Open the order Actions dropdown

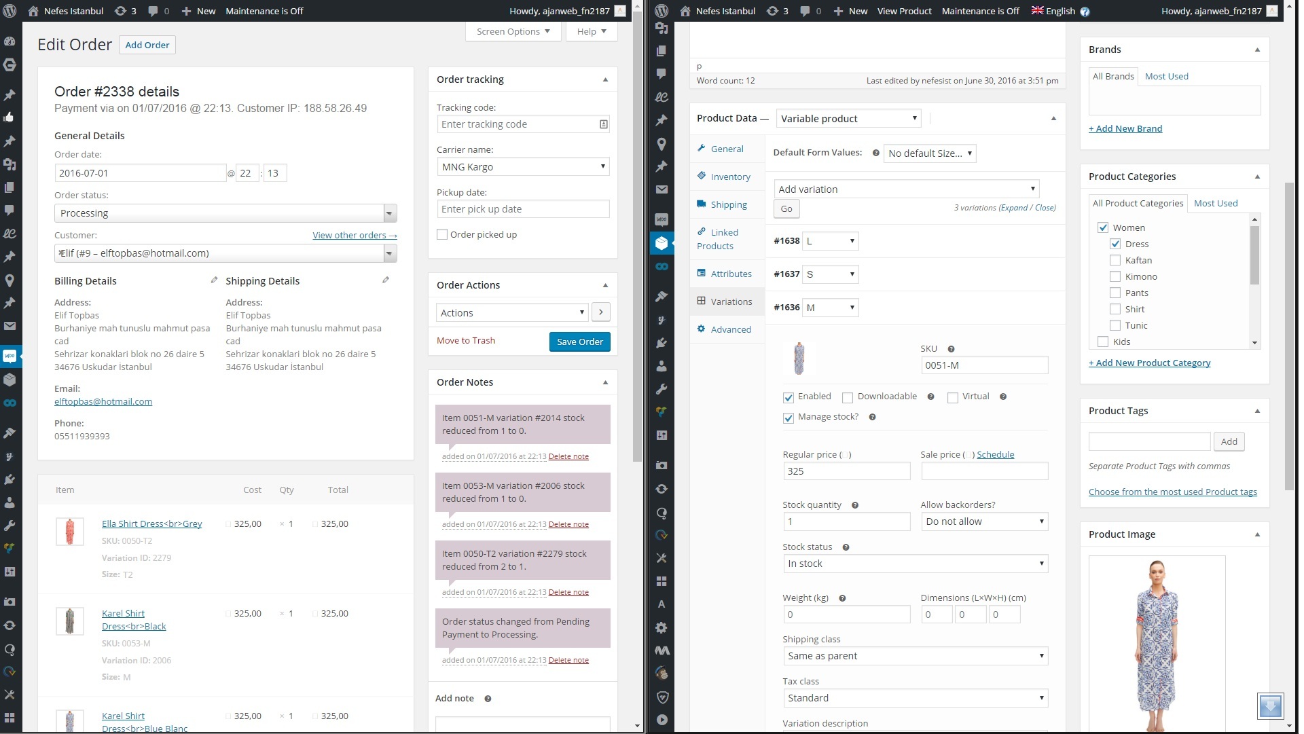(x=511, y=312)
